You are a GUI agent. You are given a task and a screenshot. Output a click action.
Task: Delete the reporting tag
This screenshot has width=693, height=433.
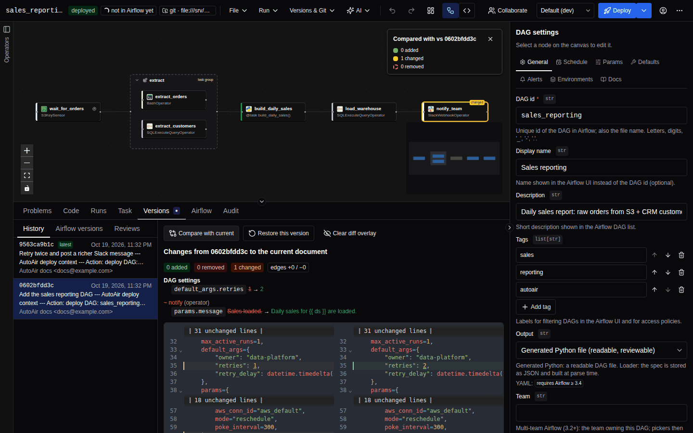pos(681,272)
